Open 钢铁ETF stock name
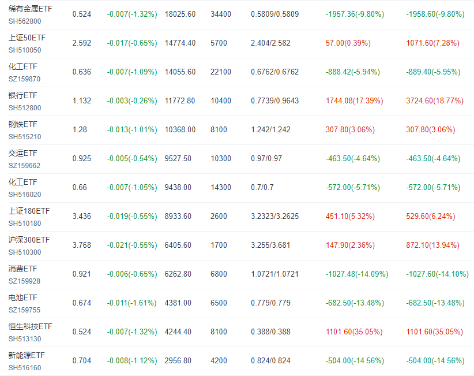Image resolution: width=474 pixels, height=376 pixels. pyautogui.click(x=22, y=124)
